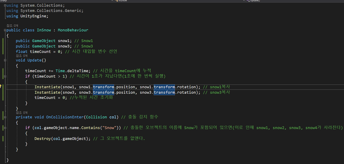Click the 누적된 시간 초기화 comment
The width and height of the screenshot is (344, 164).
pos(91,97)
